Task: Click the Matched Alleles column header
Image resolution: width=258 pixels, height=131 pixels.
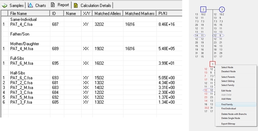Action: tap(107, 13)
